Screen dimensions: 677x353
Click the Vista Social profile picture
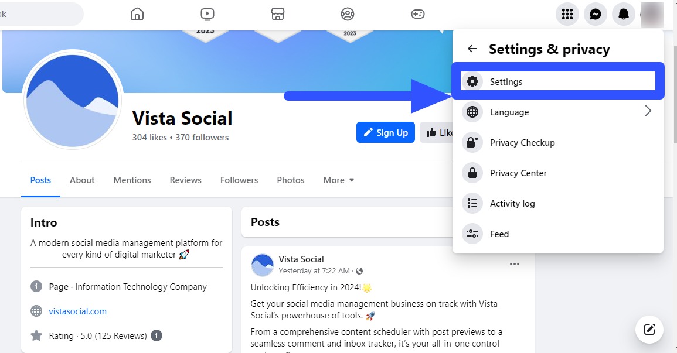click(x=73, y=100)
